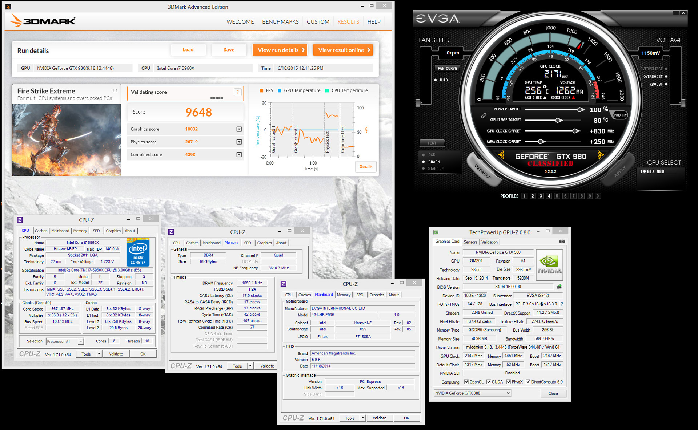
Task: Click the question mark in Validating score box
Action: [x=237, y=92]
